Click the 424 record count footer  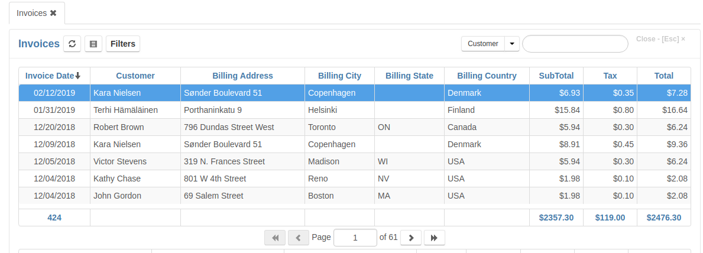55,218
